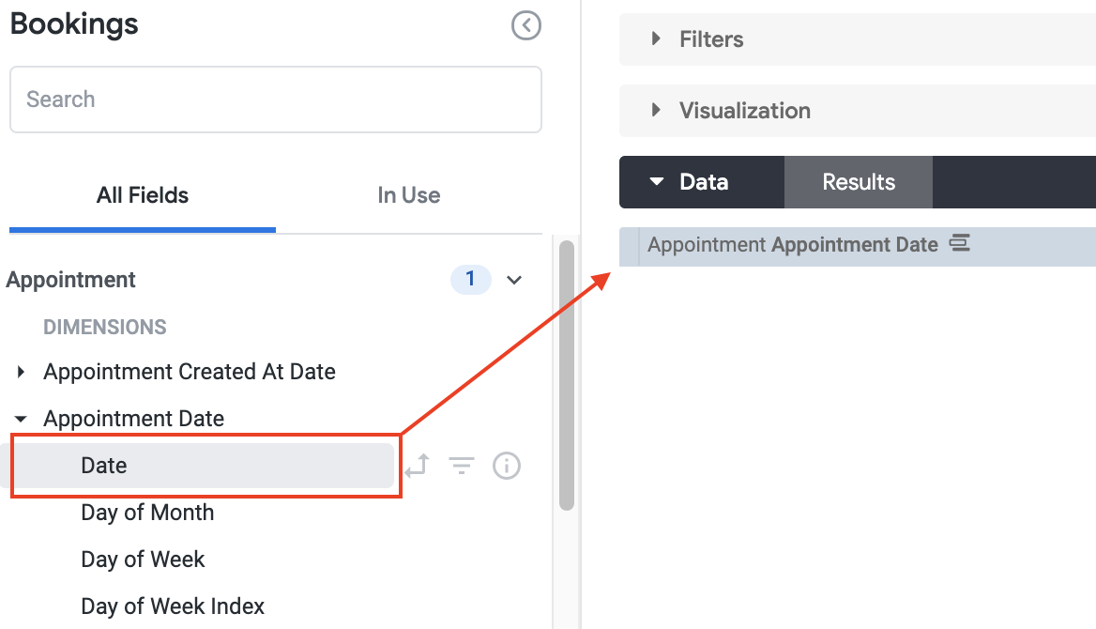Screen dimensions: 1096x629
Task: Click the field picker vertical scrollbar
Action: click(x=567, y=376)
